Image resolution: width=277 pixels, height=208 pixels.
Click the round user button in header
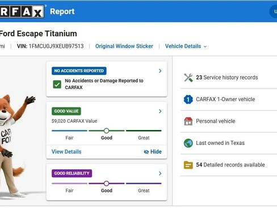274,11
